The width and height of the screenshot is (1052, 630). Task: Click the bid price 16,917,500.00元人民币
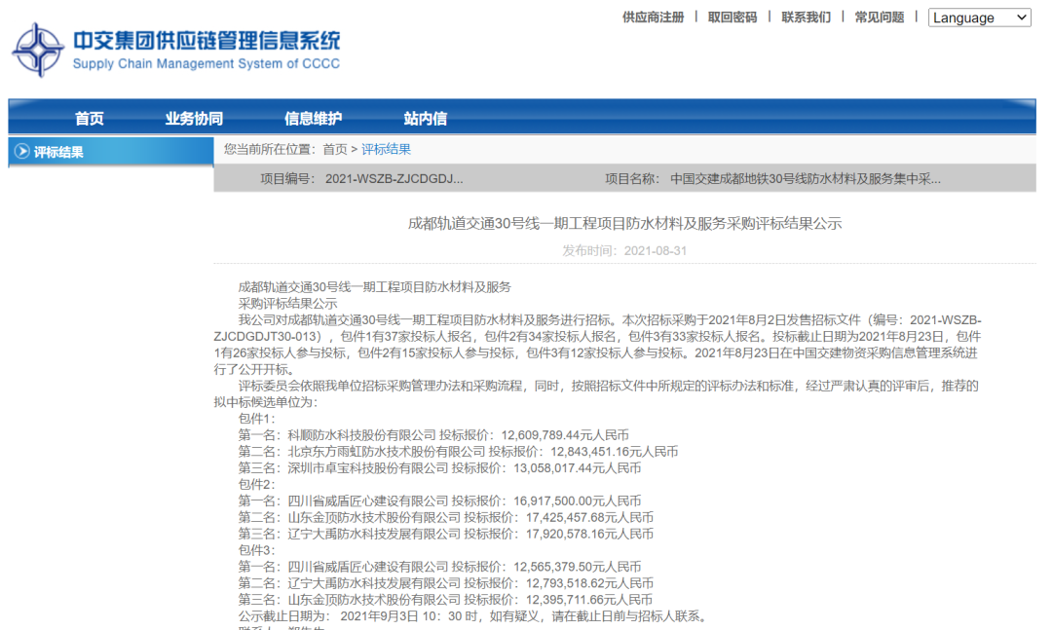[x=577, y=501]
